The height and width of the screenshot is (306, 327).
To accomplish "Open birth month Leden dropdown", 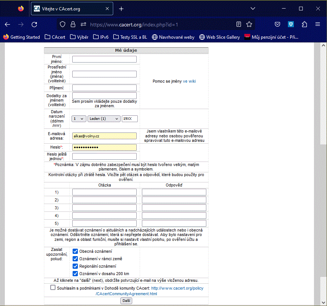I will [104, 119].
